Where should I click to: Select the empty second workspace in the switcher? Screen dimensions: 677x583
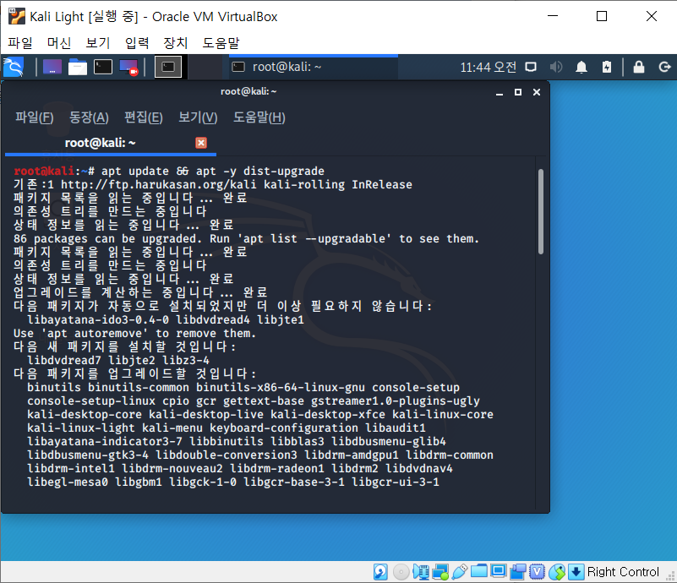pos(205,67)
